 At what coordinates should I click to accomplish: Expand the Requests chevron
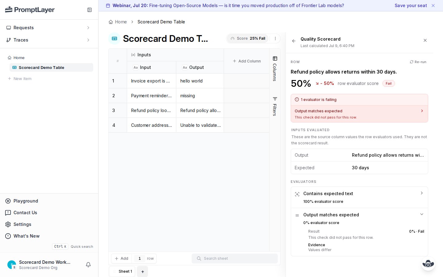(88, 28)
